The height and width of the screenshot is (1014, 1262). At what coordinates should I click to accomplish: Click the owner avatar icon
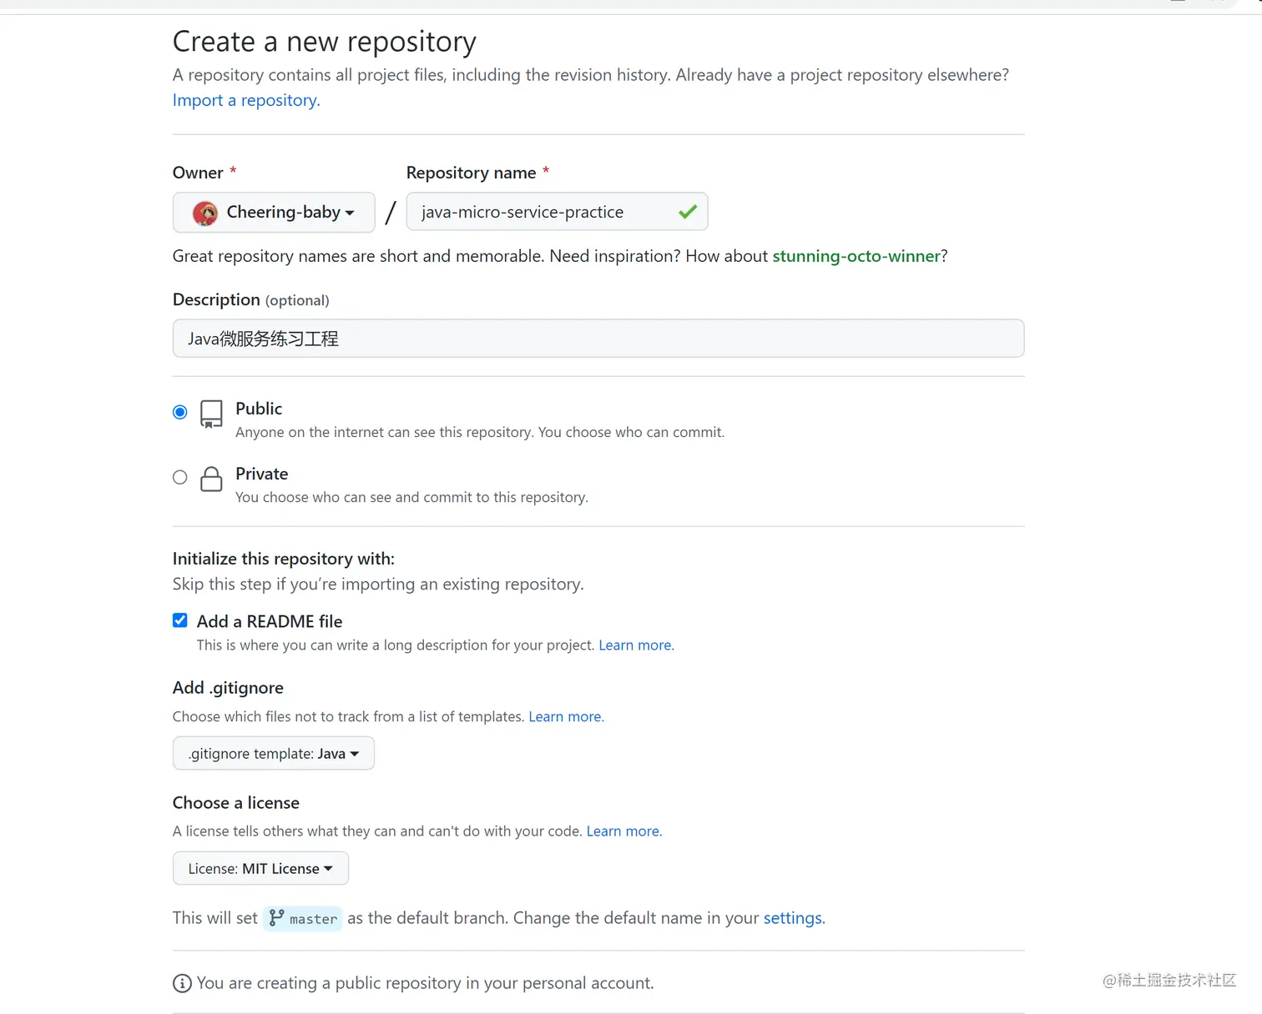pos(205,213)
